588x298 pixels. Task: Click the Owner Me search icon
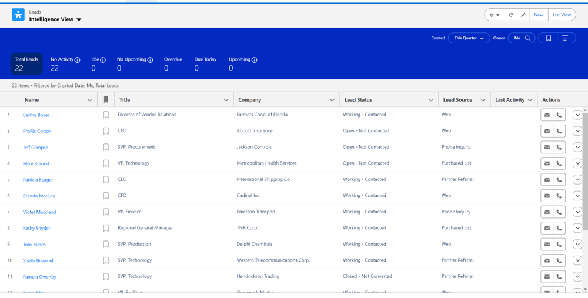[527, 38]
